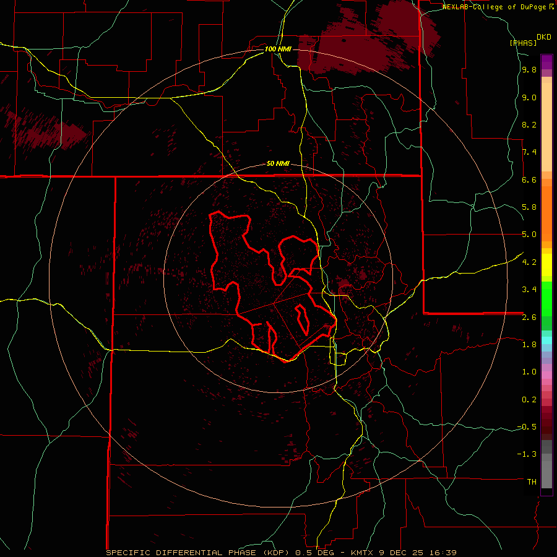Click the 5.8 value on color scale
Image resolution: width=557 pixels, height=557 pixels.
coord(529,207)
